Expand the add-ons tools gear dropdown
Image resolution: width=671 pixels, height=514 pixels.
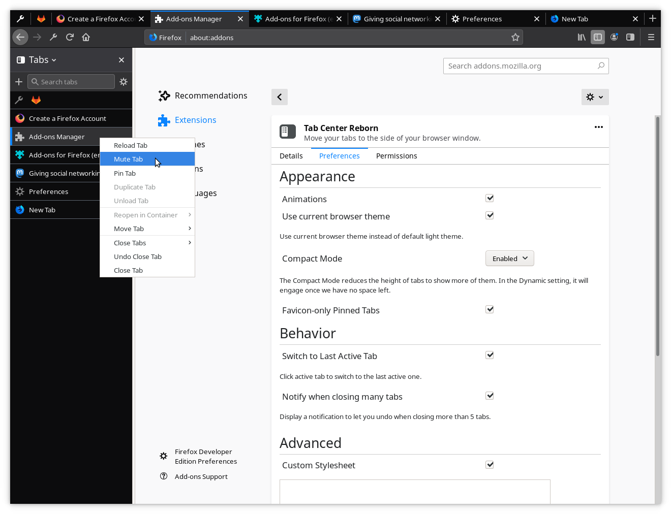click(595, 97)
